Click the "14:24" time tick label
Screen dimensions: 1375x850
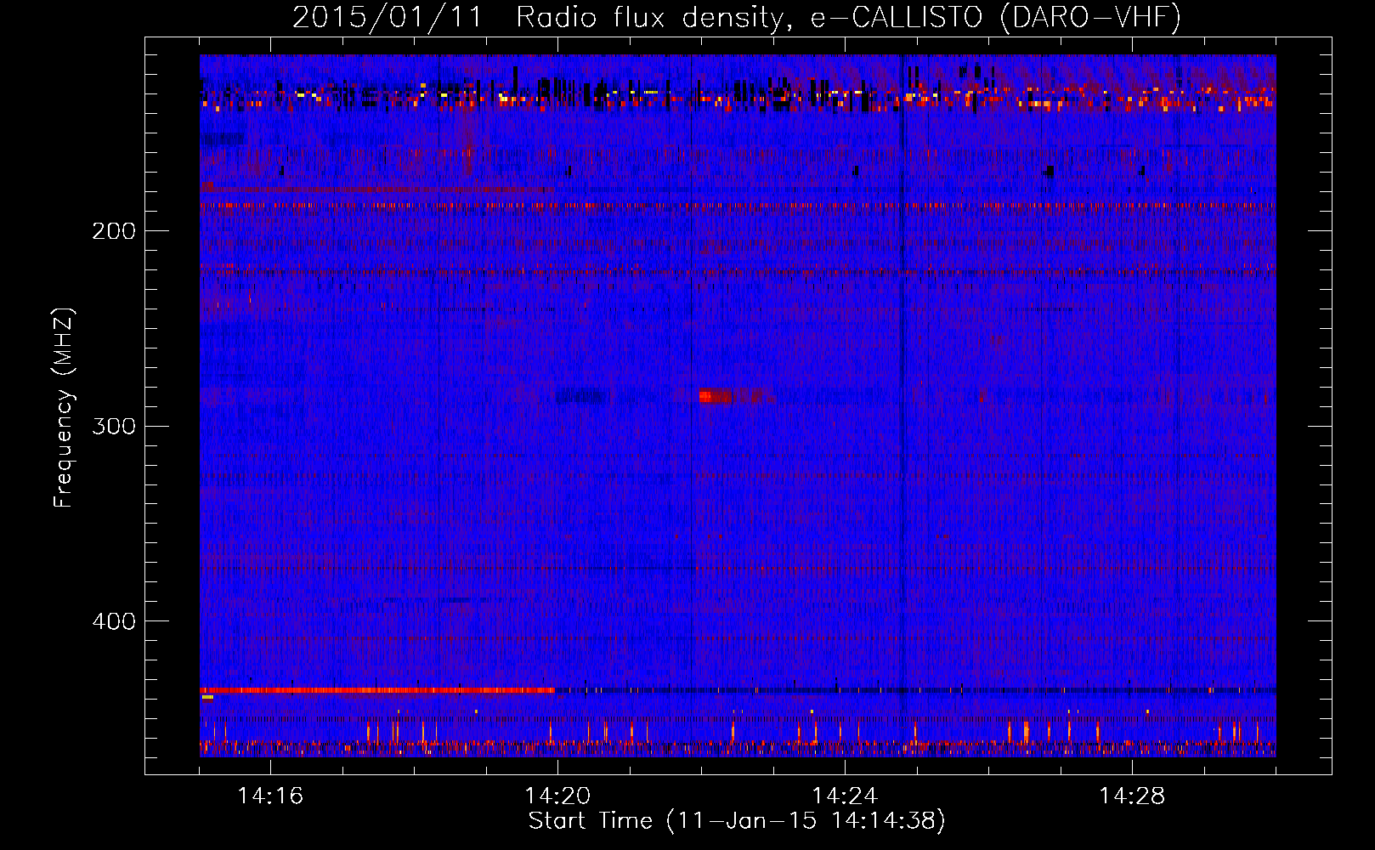[x=845, y=796]
